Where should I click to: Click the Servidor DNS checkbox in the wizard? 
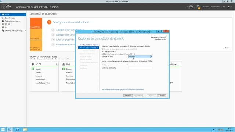pyautogui.click(x=103, y=49)
